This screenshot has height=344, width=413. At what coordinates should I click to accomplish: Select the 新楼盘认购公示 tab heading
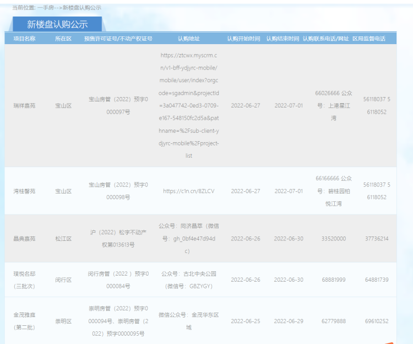[57, 24]
